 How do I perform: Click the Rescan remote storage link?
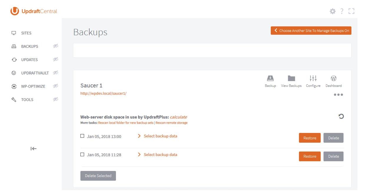tap(171, 123)
